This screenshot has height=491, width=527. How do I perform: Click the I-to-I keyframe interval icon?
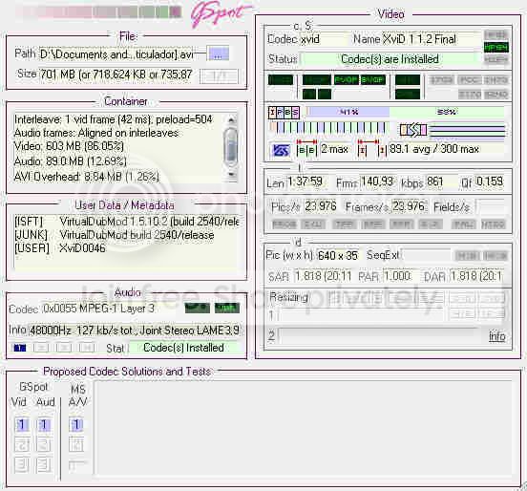point(372,148)
